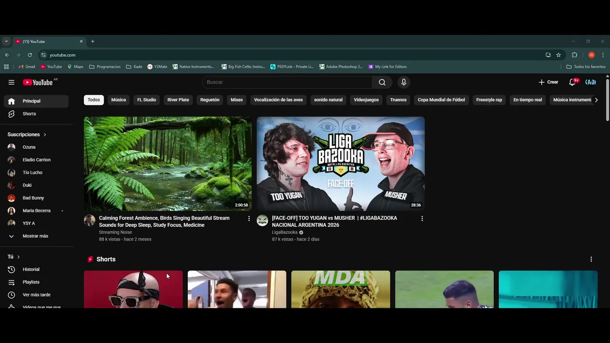
Task: Open Adobe Photoshop bookmark
Action: pos(341,67)
